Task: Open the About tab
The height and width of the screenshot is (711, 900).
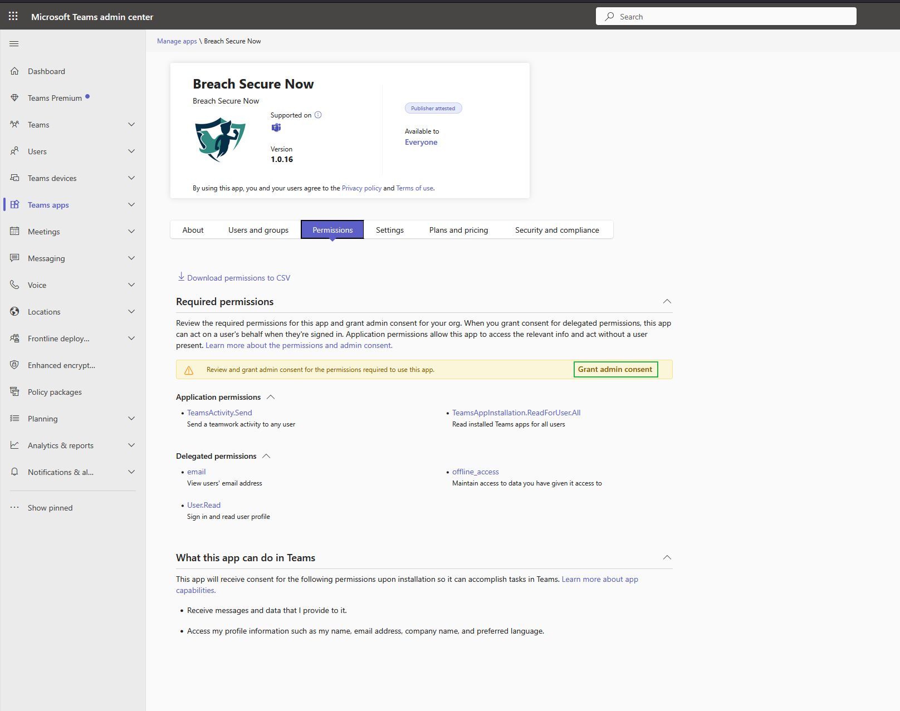Action: coord(193,230)
